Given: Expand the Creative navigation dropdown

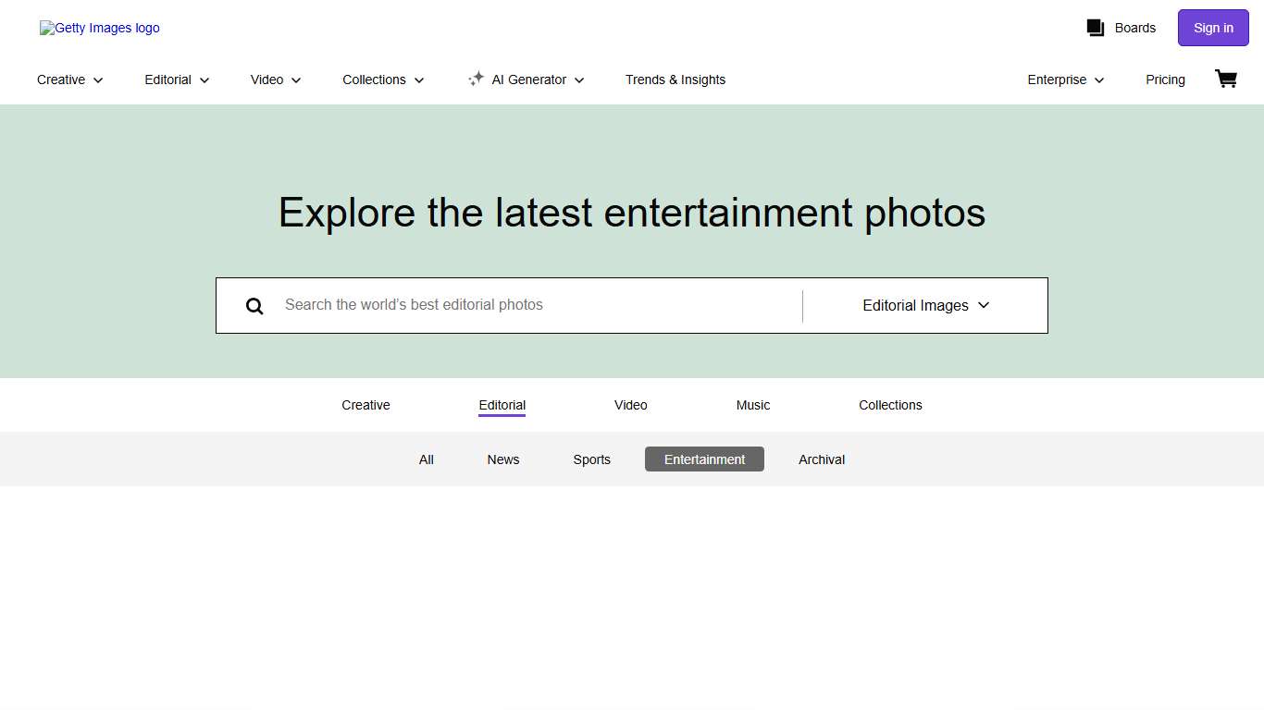Looking at the screenshot, I should point(69,80).
